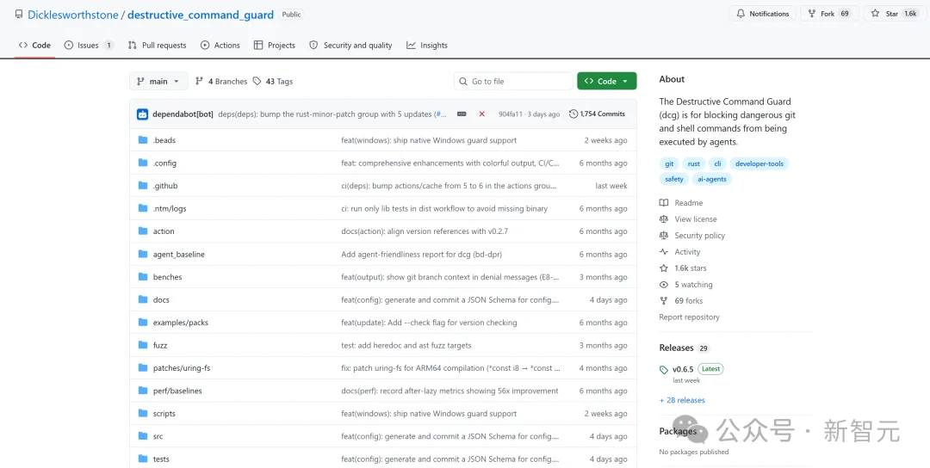Star the repository
This screenshot has height=468, width=930.
pos(893,14)
